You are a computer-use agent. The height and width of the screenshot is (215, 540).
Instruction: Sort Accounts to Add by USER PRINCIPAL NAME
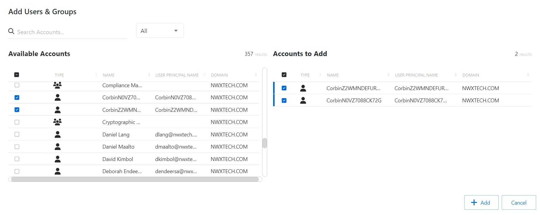click(x=416, y=75)
